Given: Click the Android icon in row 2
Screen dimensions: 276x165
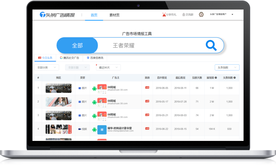Looking at the screenshot, I should (94, 102).
